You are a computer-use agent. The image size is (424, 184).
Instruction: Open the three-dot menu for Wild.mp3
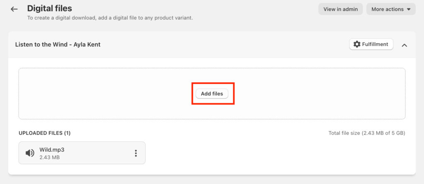click(x=135, y=153)
